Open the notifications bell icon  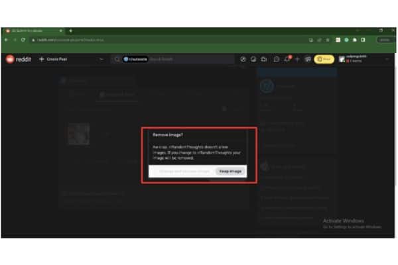point(287,60)
